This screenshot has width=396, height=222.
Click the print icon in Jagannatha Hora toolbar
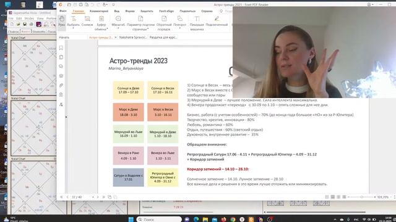[32, 24]
